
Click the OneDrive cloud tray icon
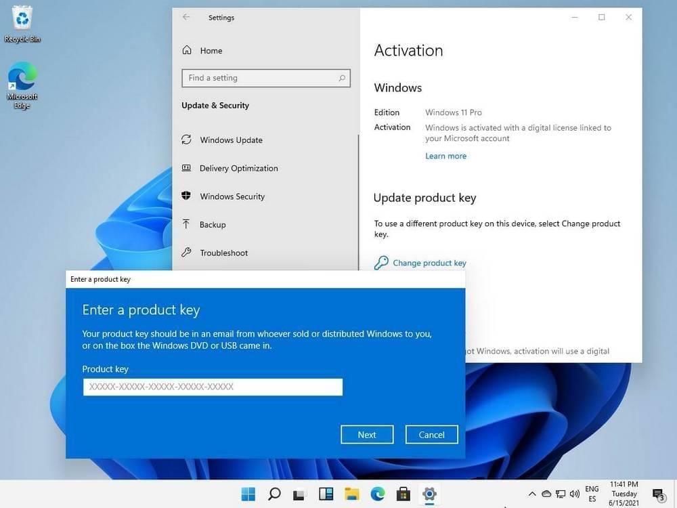coord(546,494)
